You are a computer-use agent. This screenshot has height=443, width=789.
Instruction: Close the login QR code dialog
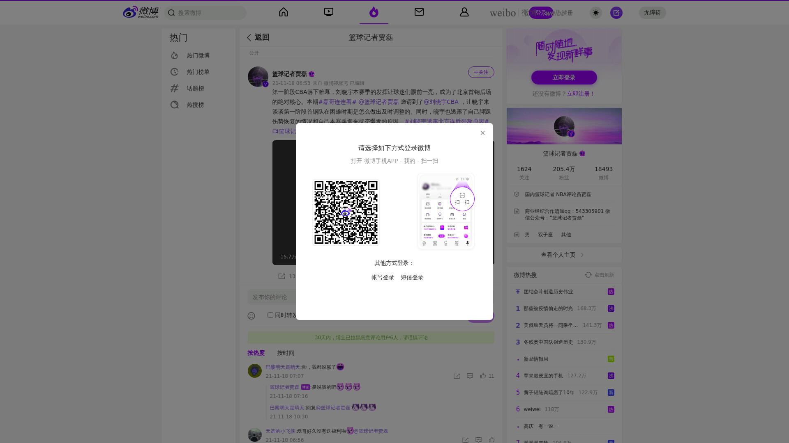(482, 133)
